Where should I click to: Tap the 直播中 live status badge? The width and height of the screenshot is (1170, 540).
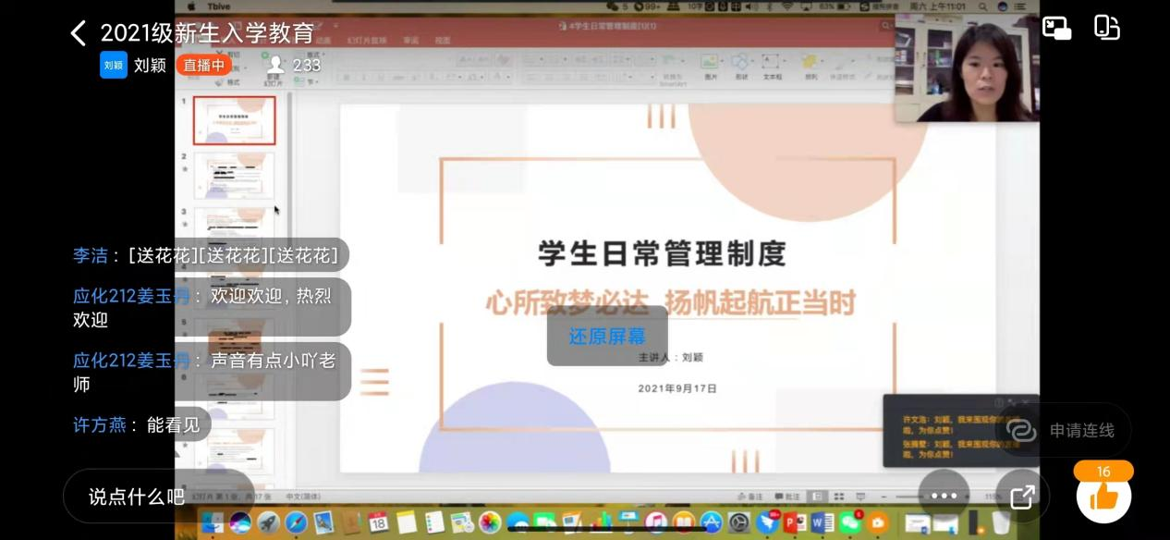(203, 65)
